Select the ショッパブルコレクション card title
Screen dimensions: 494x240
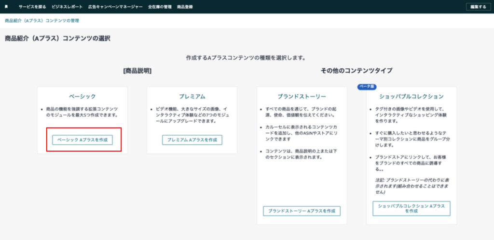click(x=411, y=96)
